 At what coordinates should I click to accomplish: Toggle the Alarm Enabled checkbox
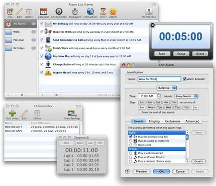184,79
